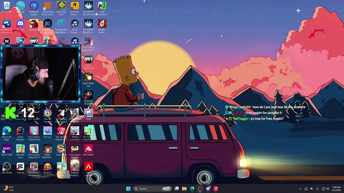Select The Jackbox Party Pack 6 icon
The height and width of the screenshot is (193, 344).
34,134
